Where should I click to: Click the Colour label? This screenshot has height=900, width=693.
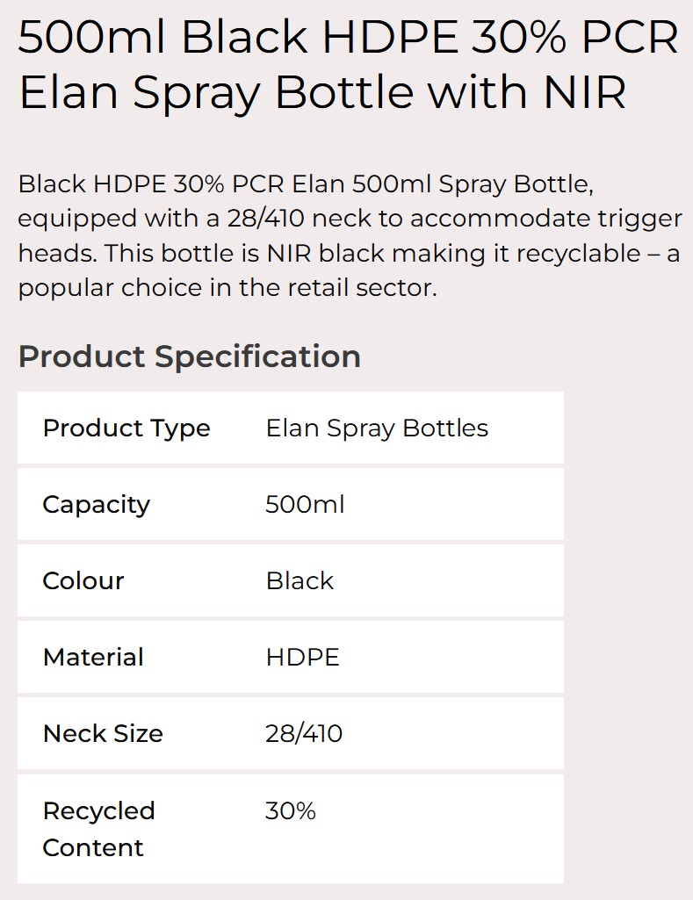tap(83, 581)
